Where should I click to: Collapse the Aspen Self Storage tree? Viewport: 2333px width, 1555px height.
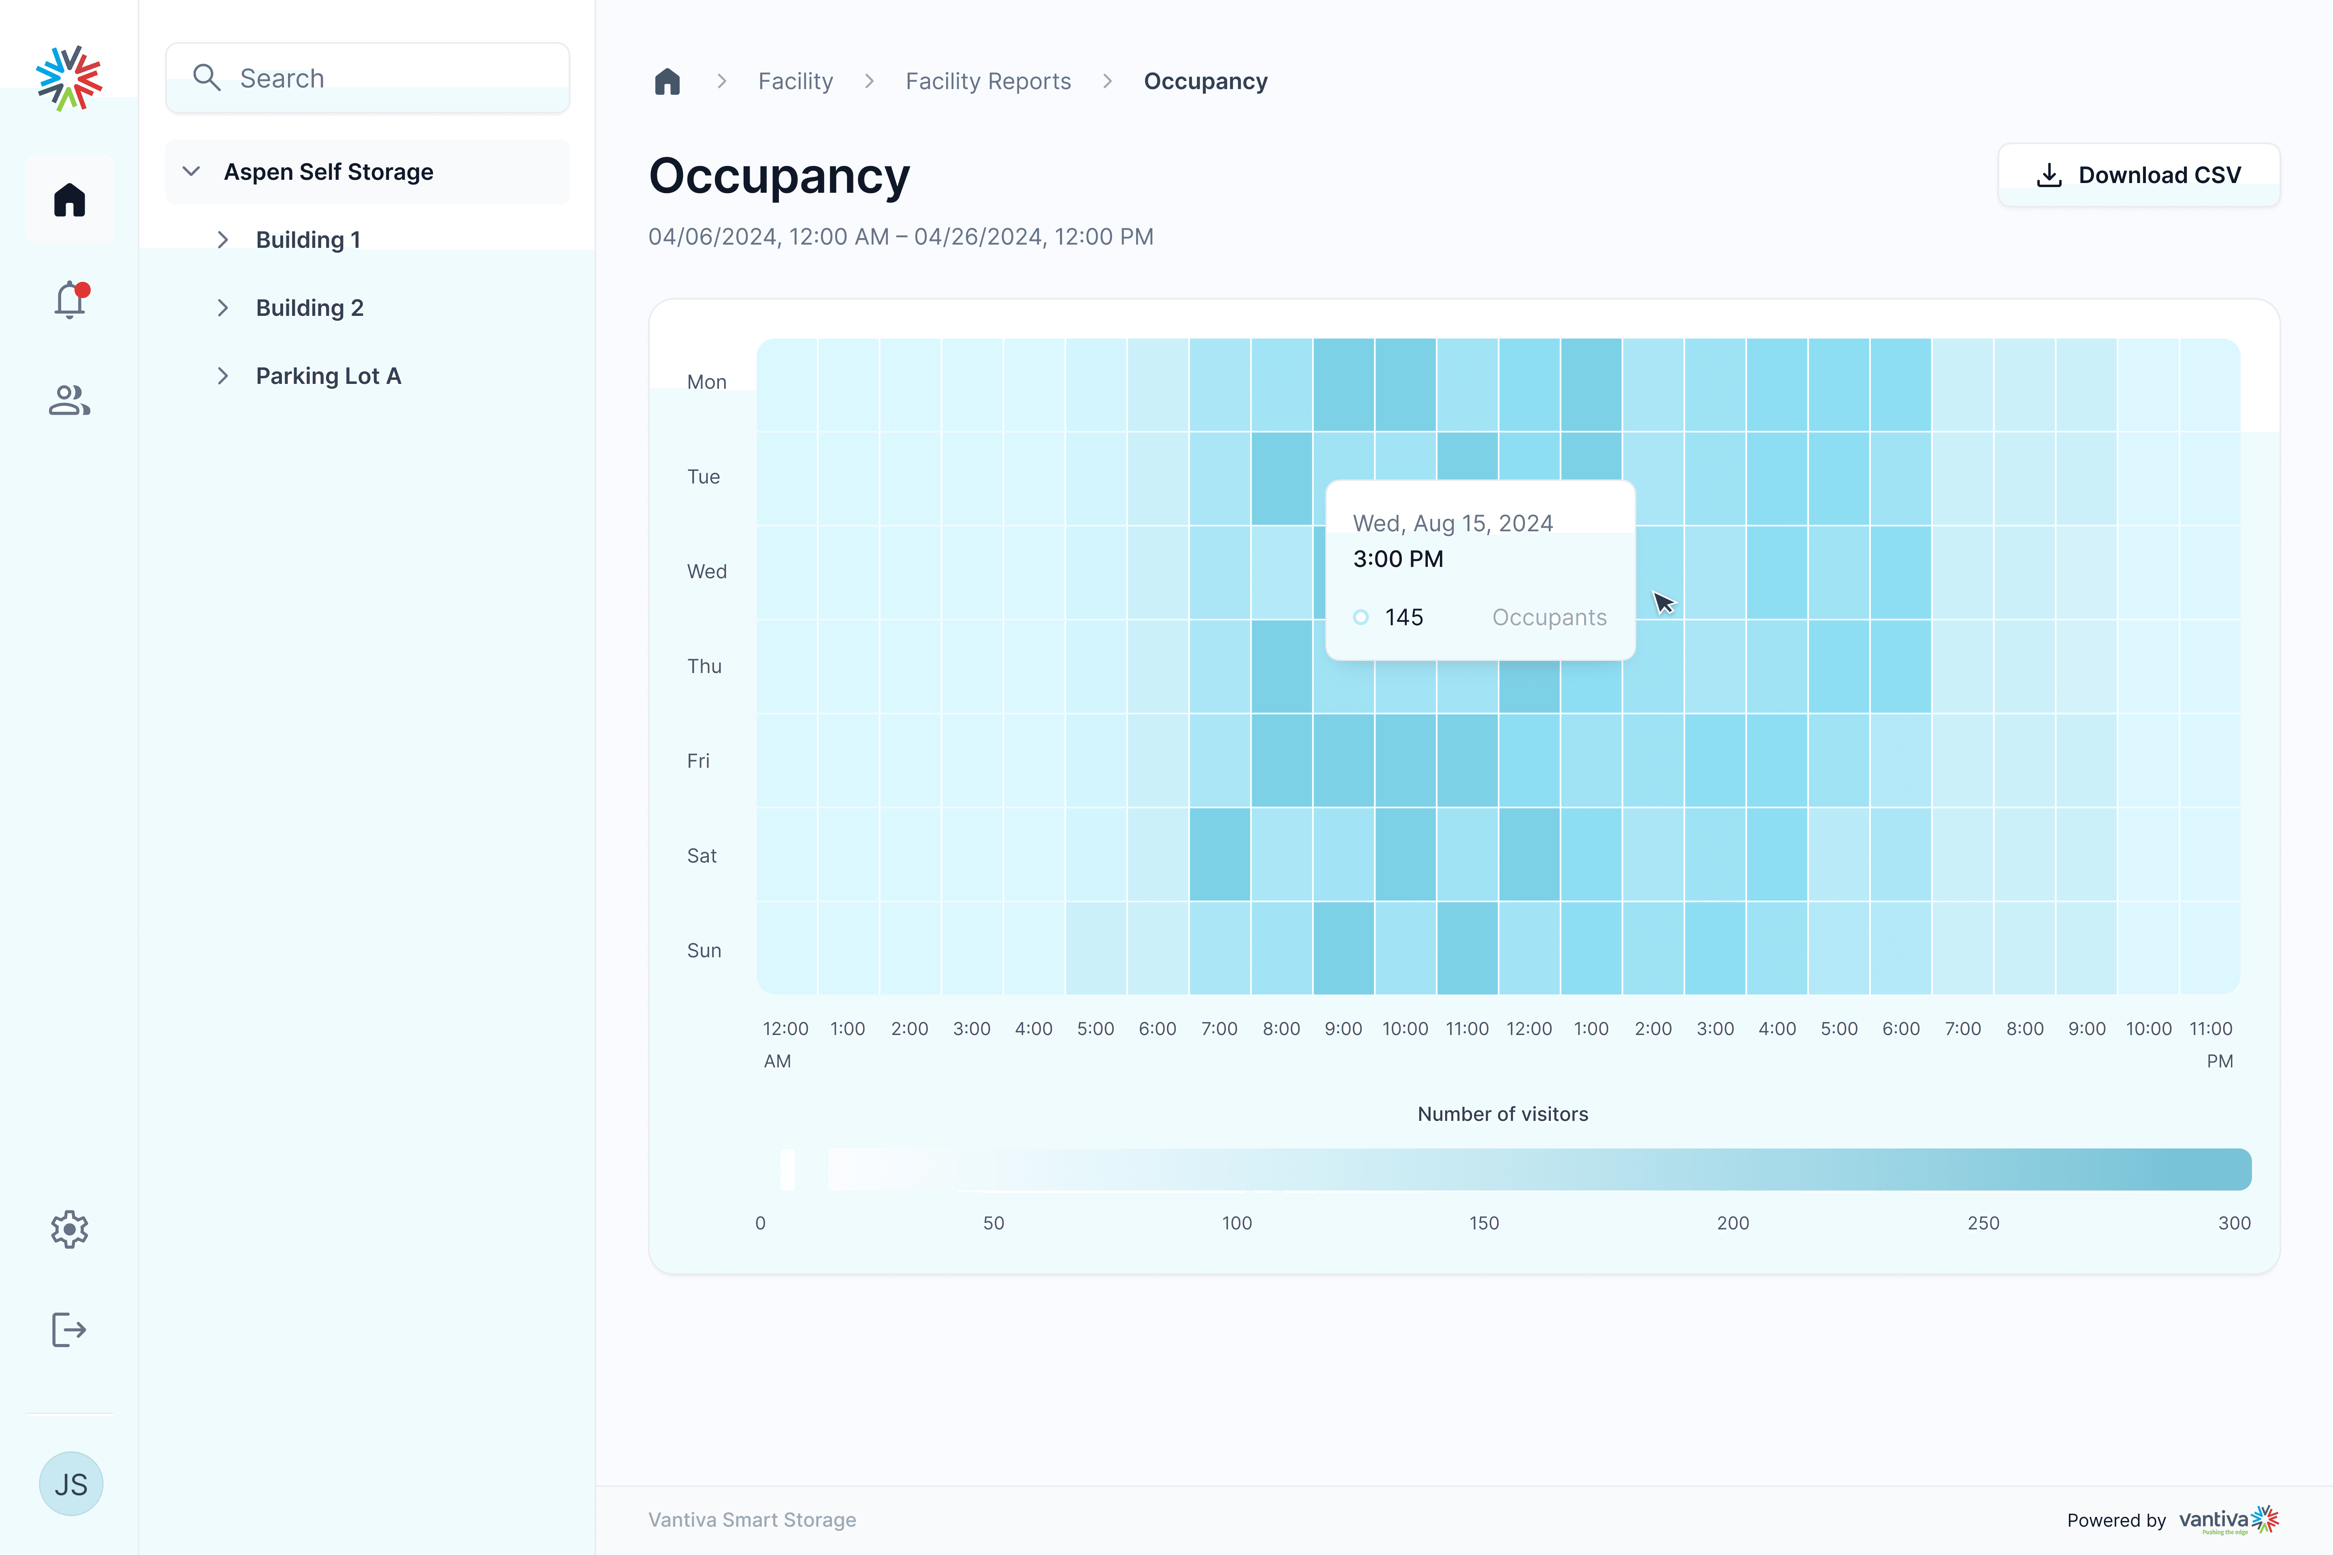192,172
